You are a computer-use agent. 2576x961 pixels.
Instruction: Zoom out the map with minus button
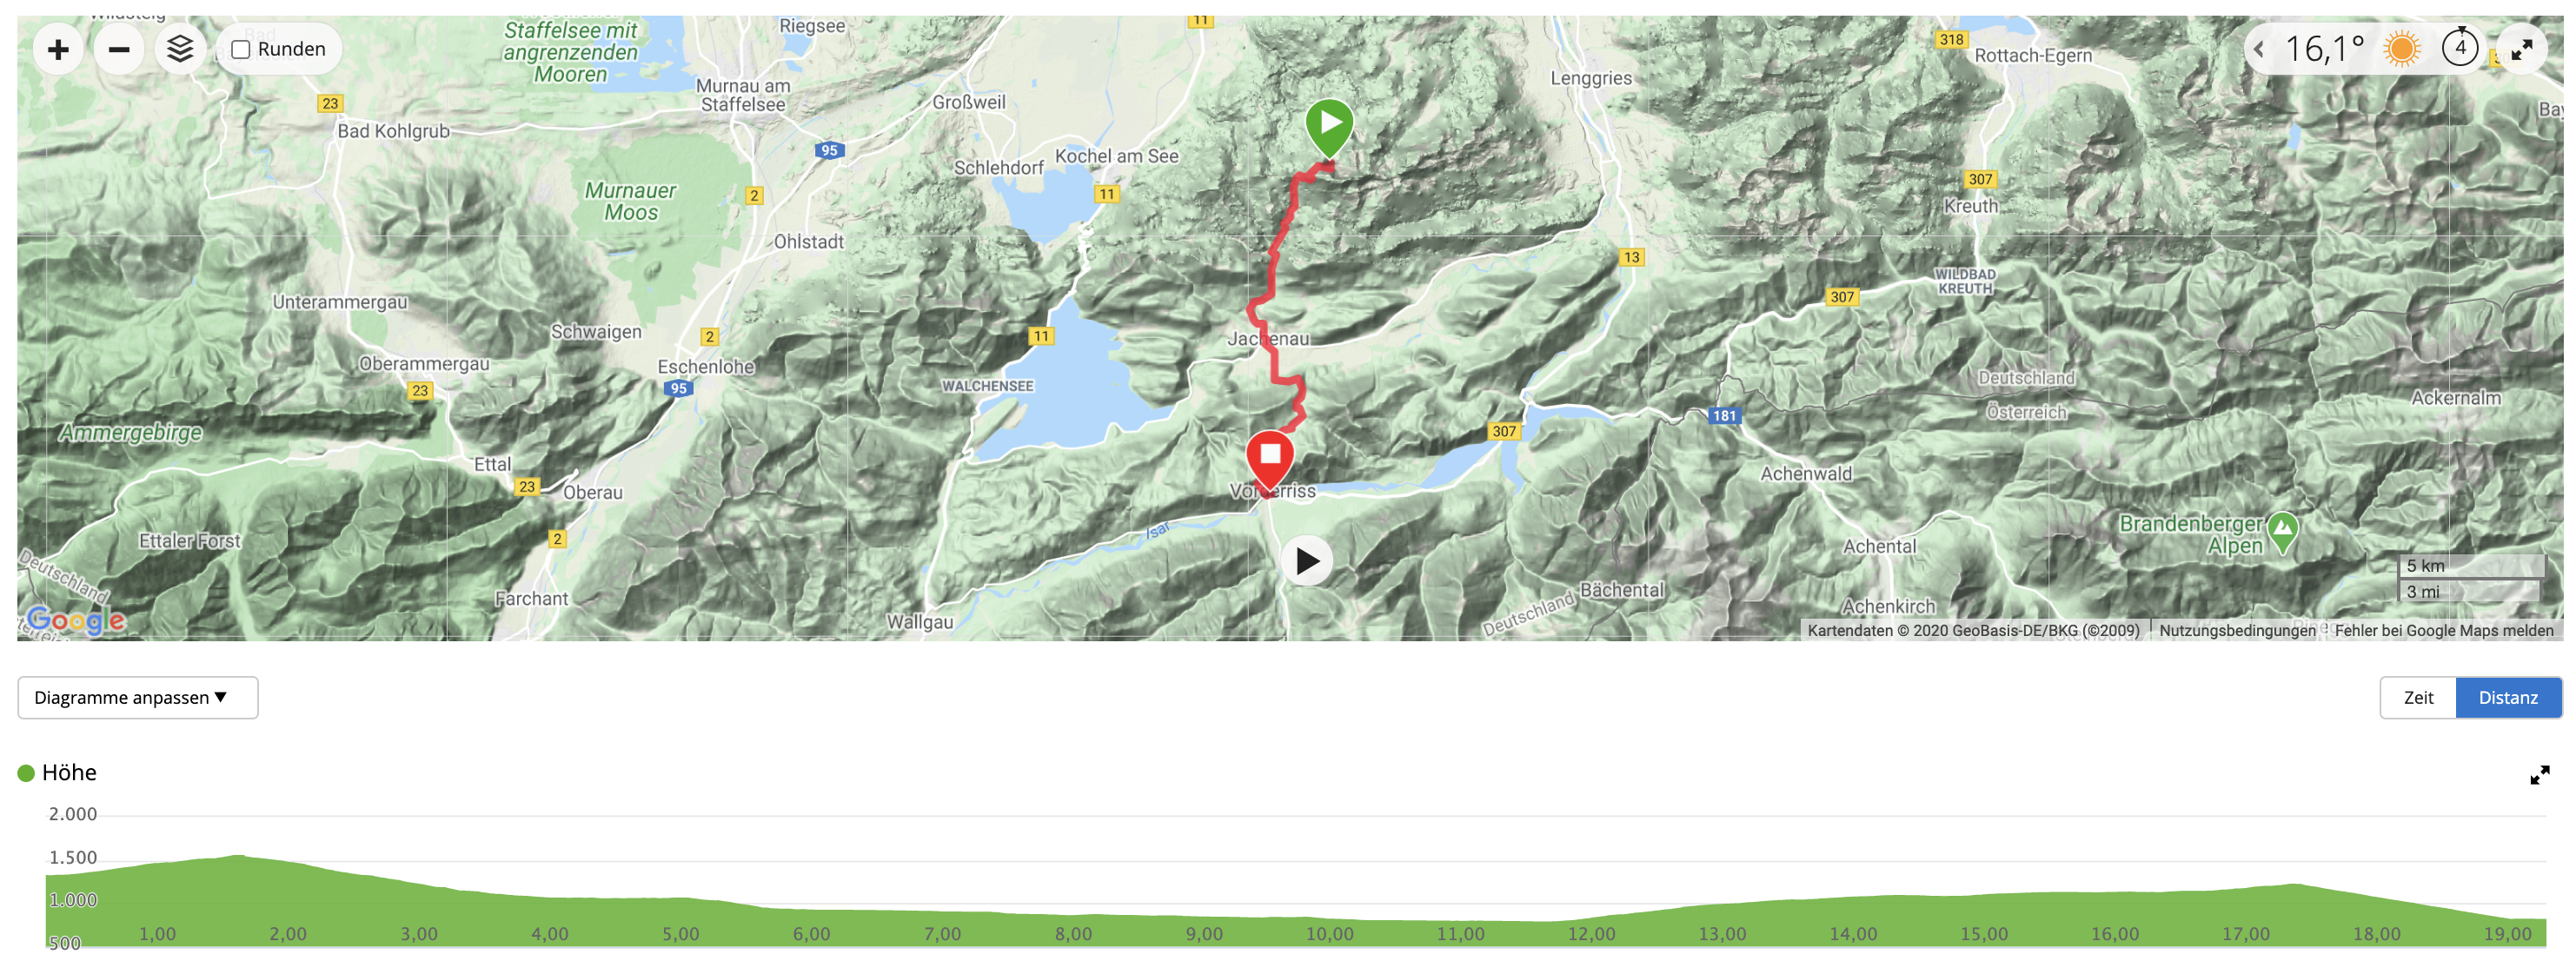coord(119,49)
